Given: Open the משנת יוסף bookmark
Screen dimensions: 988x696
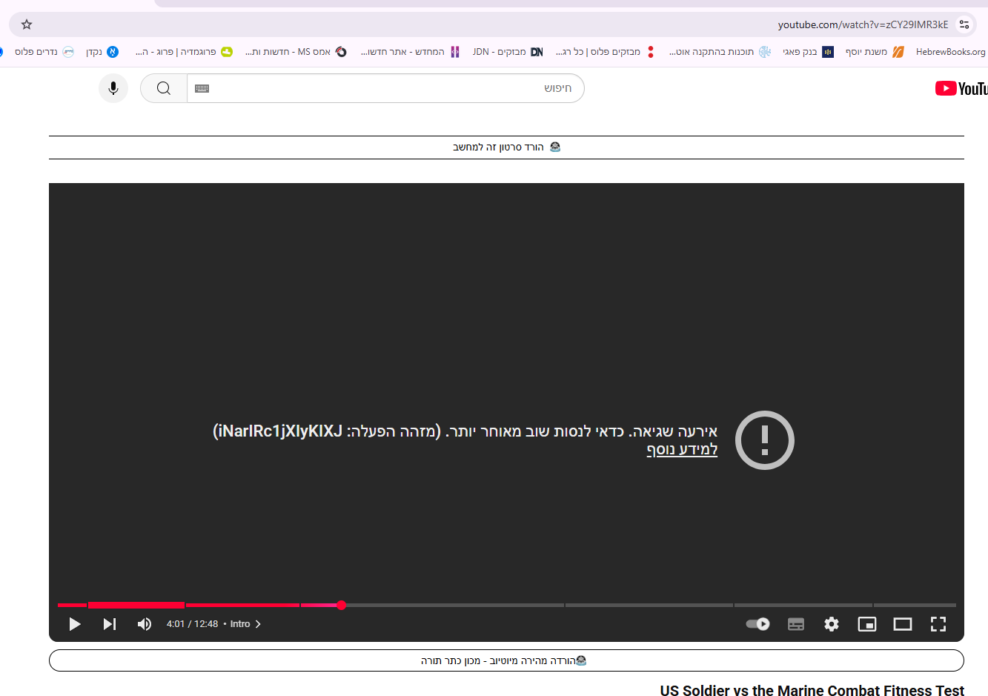Looking at the screenshot, I should tap(875, 52).
